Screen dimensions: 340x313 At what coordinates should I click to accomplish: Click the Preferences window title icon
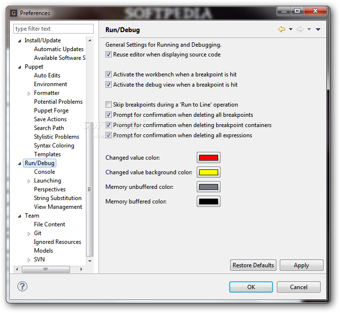14,13
